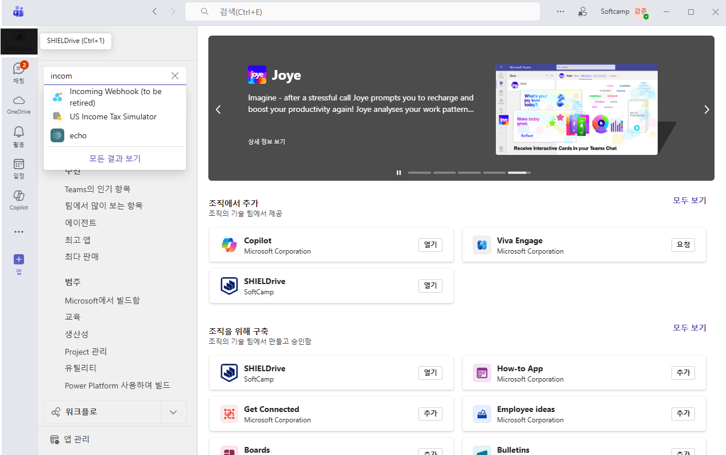Viewport: 726px width, 455px height.
Task: Click the Apps plus icon
Action: click(18, 260)
